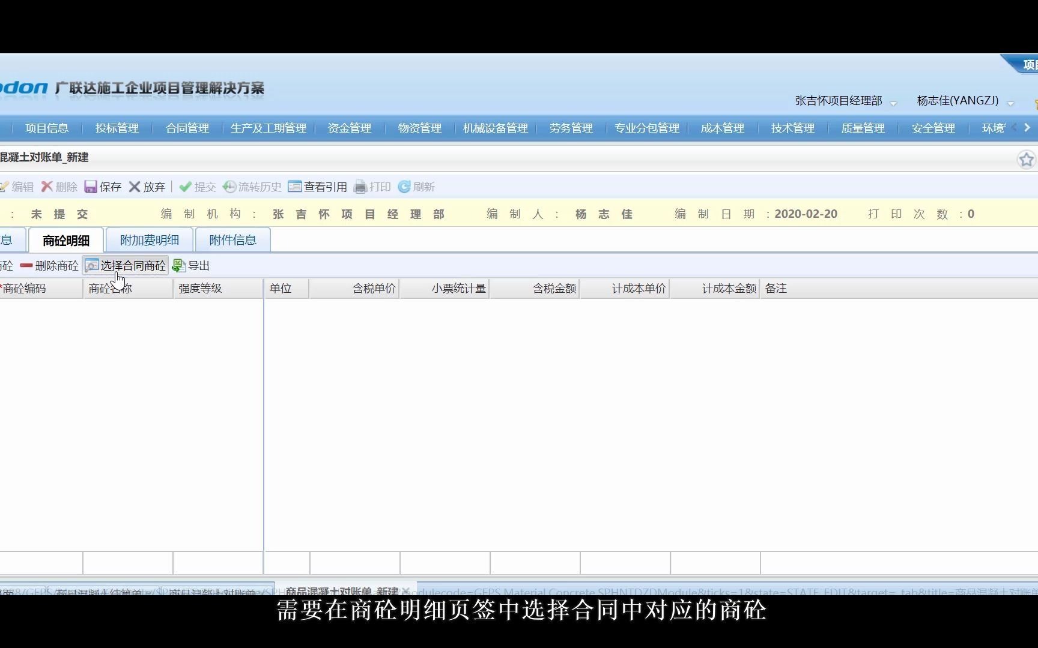Open the 劳务管理 menu
This screenshot has height=648, width=1038.
(x=571, y=128)
